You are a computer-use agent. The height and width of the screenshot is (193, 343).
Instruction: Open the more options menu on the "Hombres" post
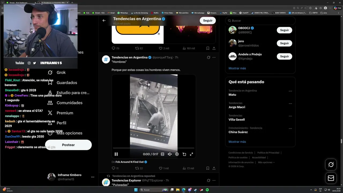pyautogui.click(x=214, y=57)
